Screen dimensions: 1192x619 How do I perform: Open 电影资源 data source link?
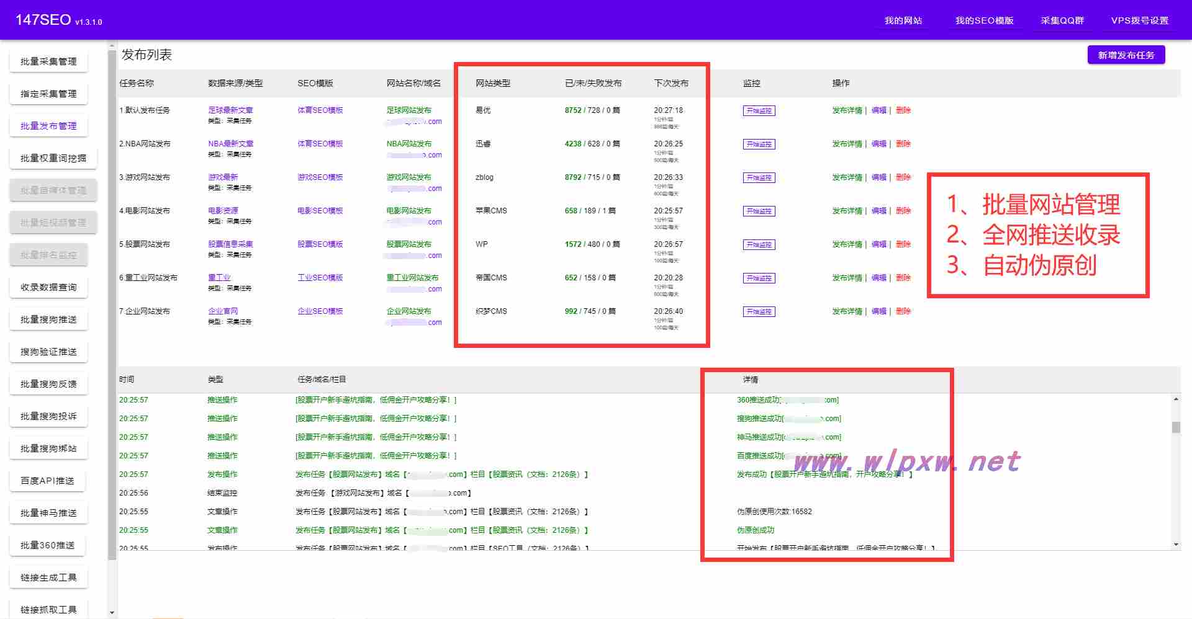(x=223, y=211)
